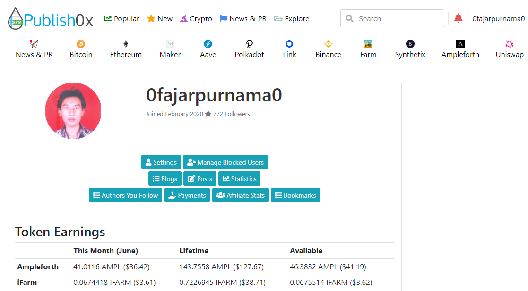Open Affiliate Stats
The height and width of the screenshot is (291, 528).
[241, 195]
